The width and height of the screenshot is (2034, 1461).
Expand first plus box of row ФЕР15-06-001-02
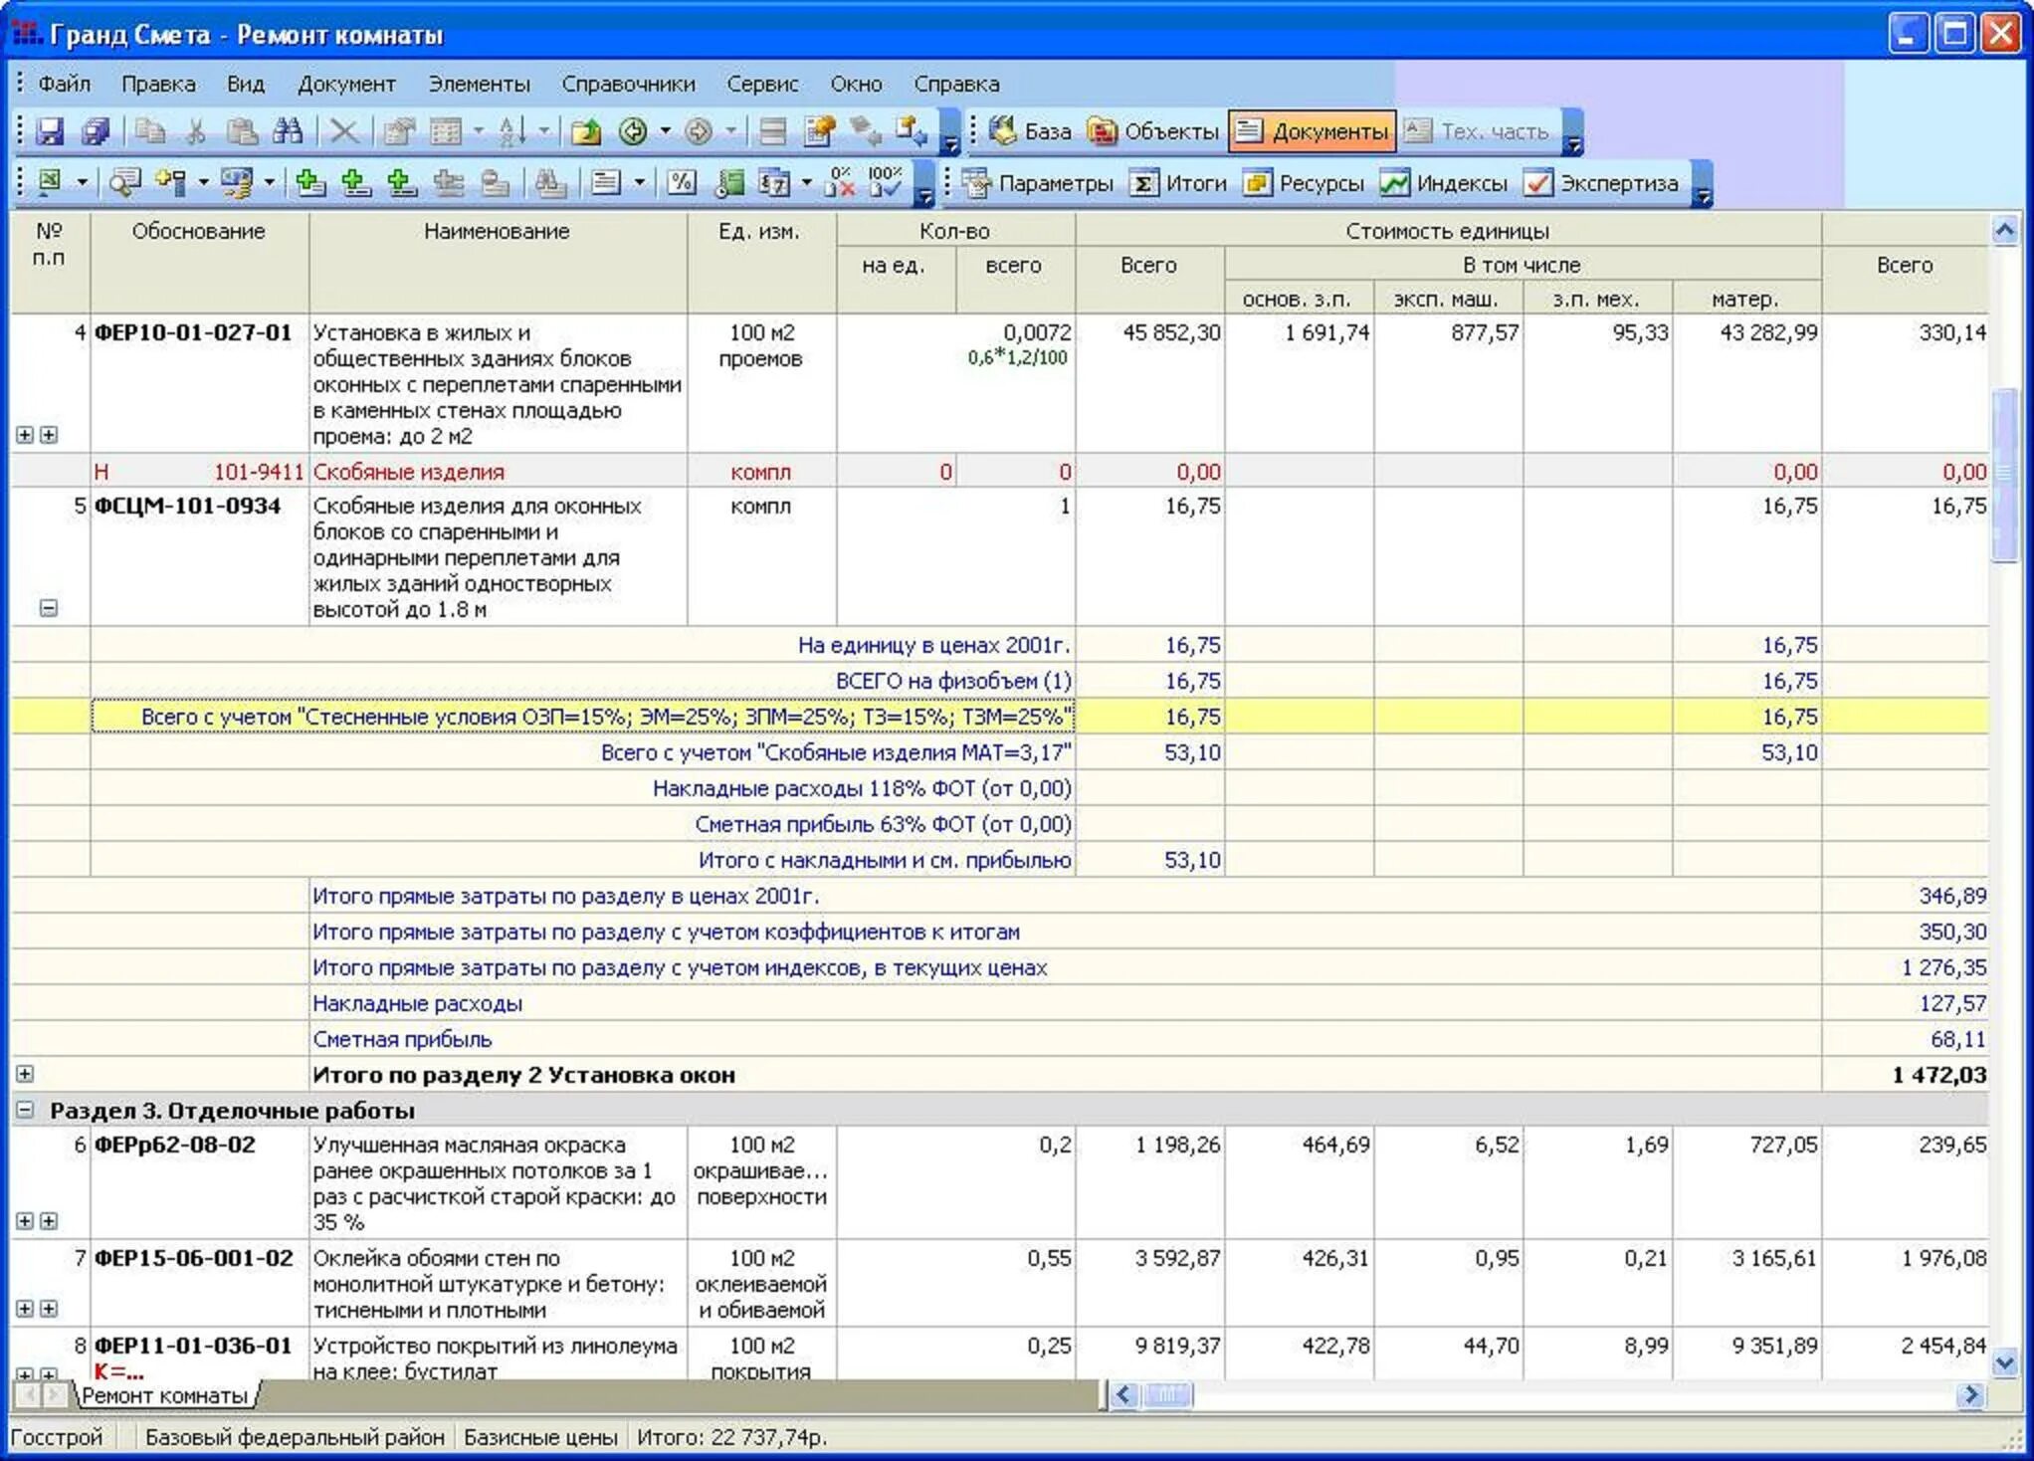click(x=25, y=1309)
